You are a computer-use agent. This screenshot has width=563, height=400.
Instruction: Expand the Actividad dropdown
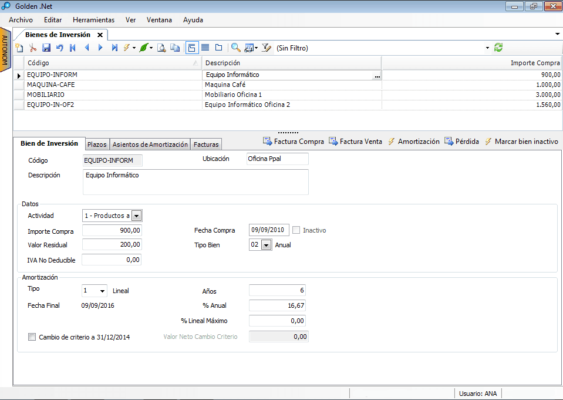pyautogui.click(x=136, y=216)
